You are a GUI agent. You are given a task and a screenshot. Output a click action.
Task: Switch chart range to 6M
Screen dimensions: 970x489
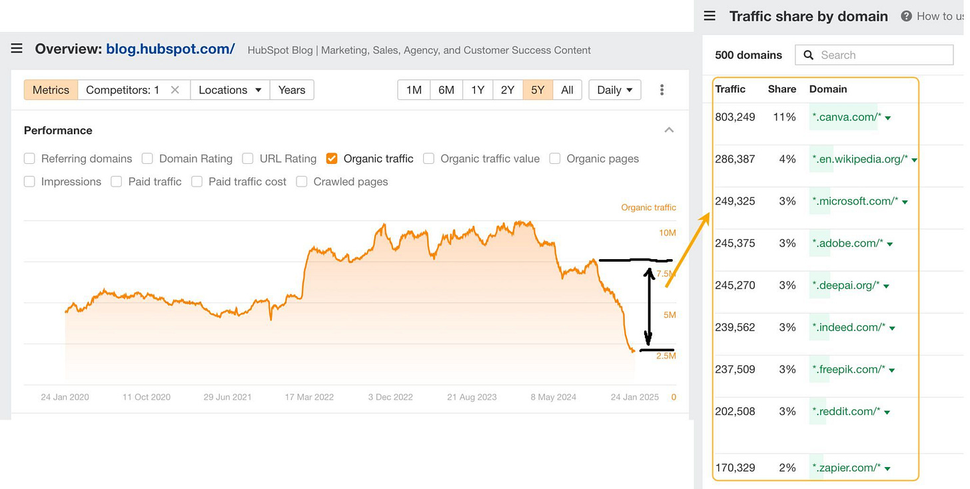(x=446, y=90)
